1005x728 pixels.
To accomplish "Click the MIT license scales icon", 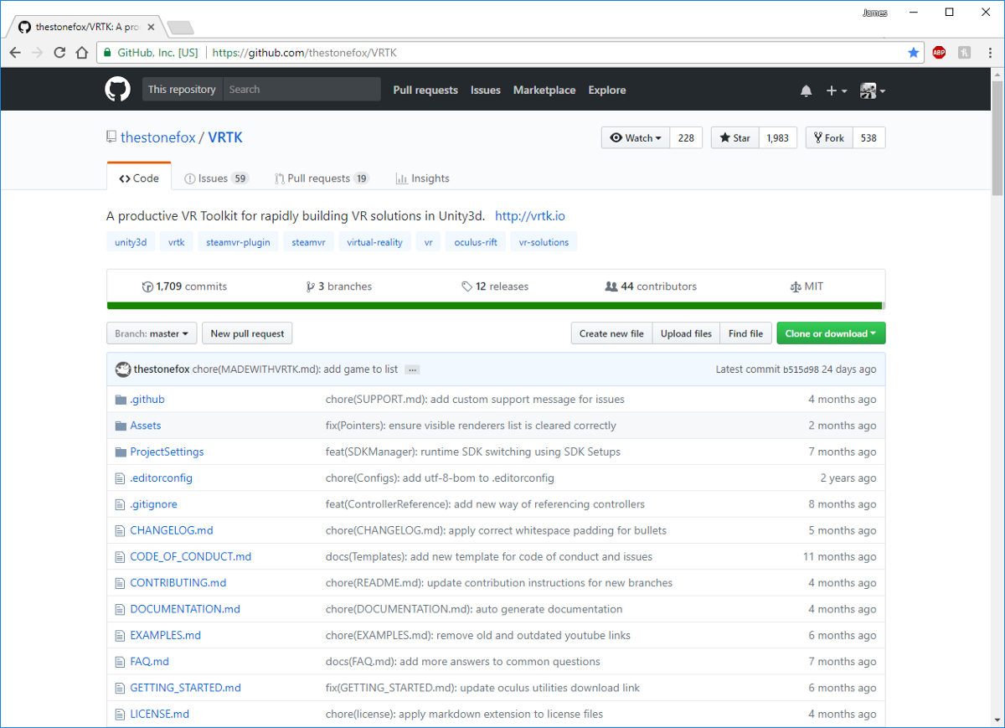I will [795, 286].
